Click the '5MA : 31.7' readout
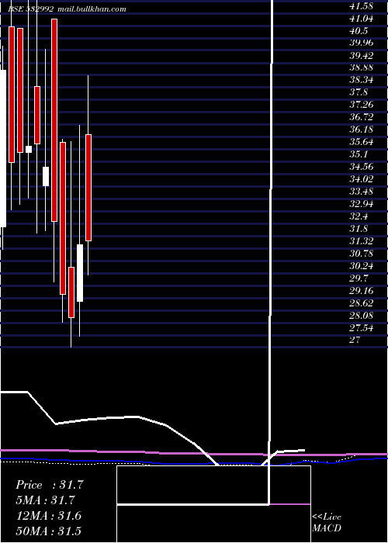 click(46, 500)
